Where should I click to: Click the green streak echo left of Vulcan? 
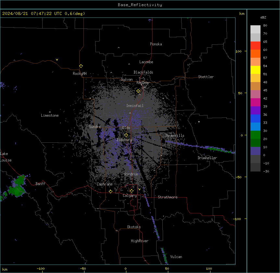(164, 256)
